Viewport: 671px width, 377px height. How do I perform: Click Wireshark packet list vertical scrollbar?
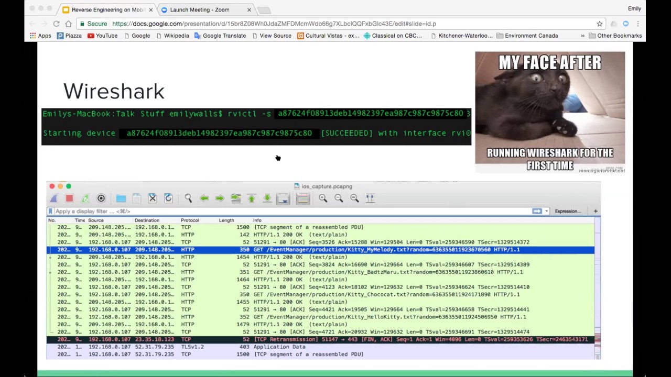[598, 288]
